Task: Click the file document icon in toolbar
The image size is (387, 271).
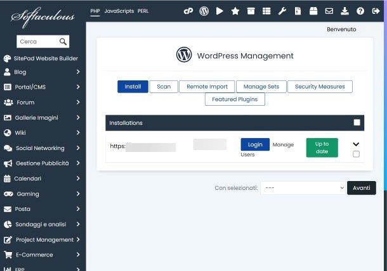Action: (298, 11)
